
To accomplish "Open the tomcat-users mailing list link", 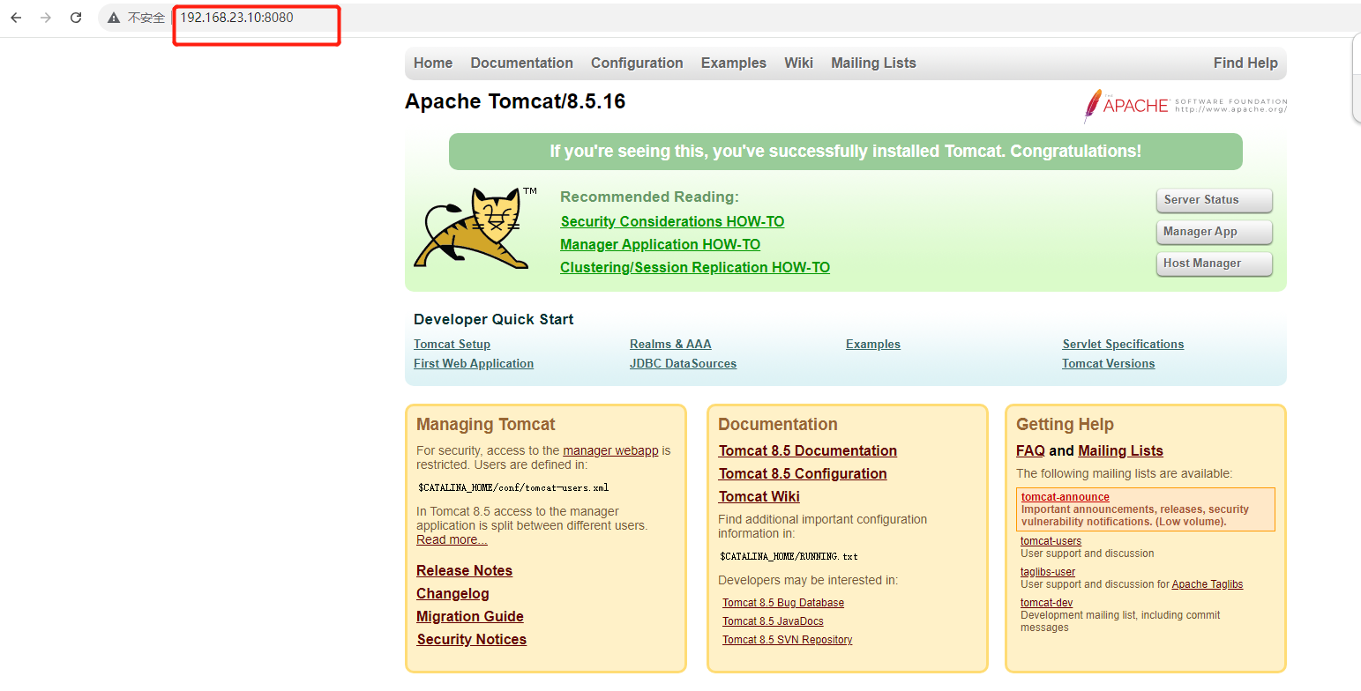I will point(1051,541).
